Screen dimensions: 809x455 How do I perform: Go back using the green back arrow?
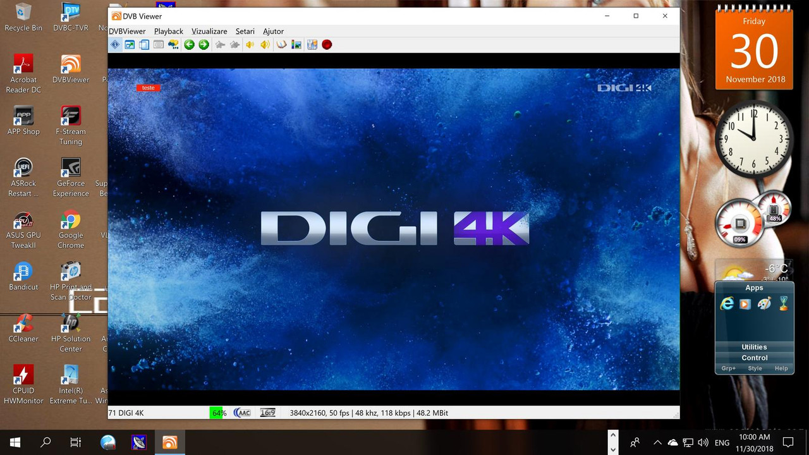pyautogui.click(x=189, y=44)
